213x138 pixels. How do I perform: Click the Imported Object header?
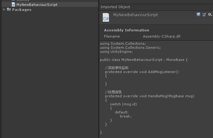pyautogui.click(x=115, y=7)
